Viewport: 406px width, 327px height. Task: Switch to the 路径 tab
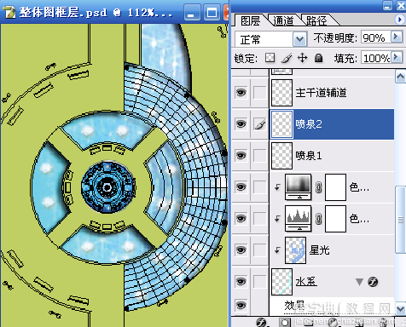(x=316, y=20)
